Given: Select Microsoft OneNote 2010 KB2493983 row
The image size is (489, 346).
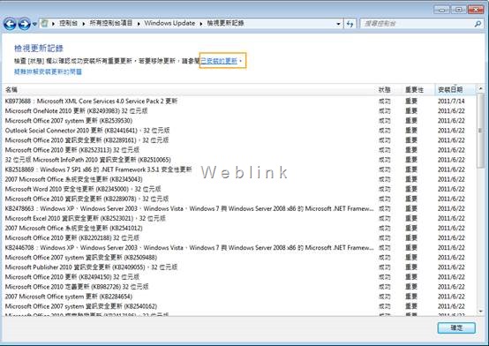Looking at the screenshot, I should [x=239, y=110].
